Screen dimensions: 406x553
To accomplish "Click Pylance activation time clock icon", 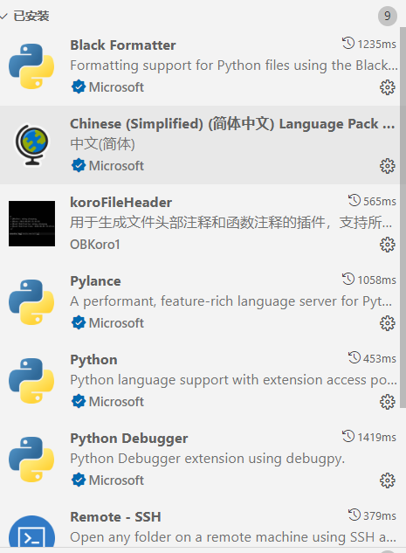I will point(348,279).
